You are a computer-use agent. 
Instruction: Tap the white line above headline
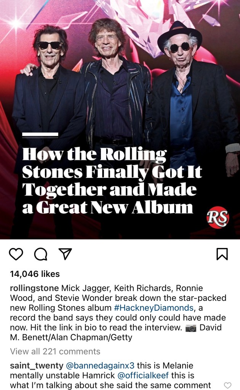click(40, 135)
